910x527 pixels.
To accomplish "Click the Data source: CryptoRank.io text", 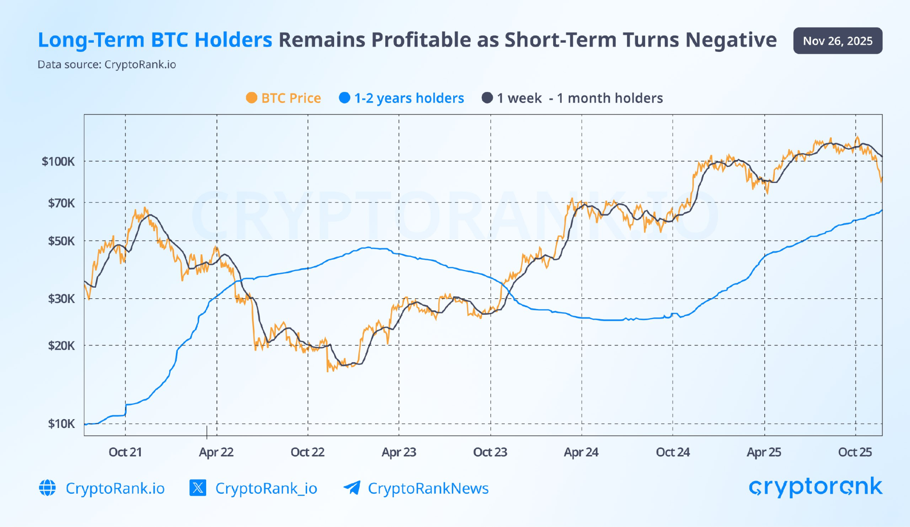I will 107,65.
